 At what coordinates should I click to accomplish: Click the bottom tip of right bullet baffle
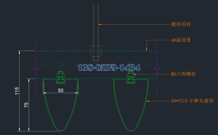pyautogui.click(x=131, y=130)
